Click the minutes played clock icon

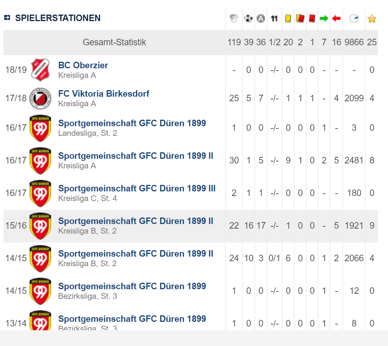[x=354, y=18]
